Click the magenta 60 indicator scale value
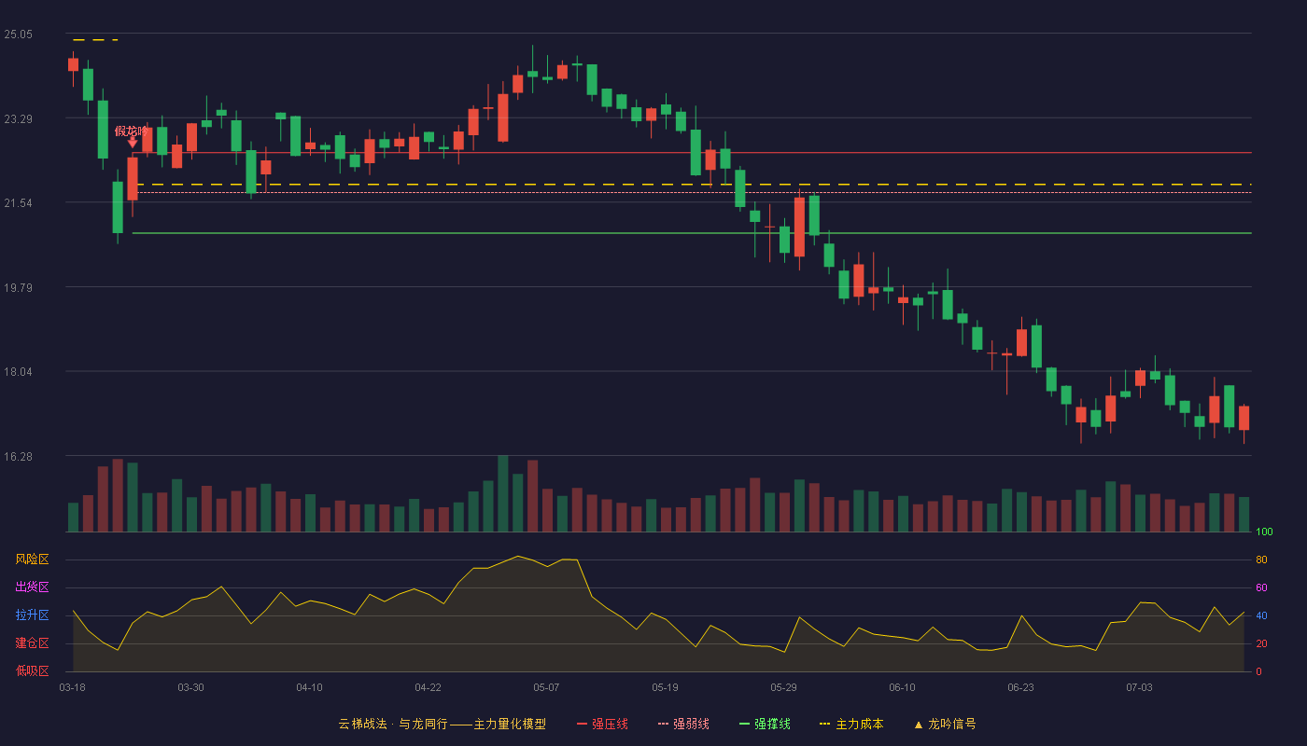This screenshot has width=1307, height=746. point(1261,588)
